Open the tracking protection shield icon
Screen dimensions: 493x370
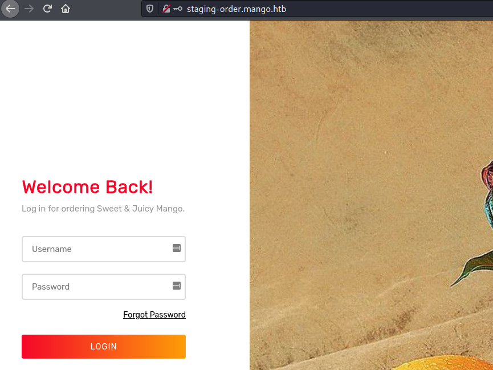click(150, 9)
